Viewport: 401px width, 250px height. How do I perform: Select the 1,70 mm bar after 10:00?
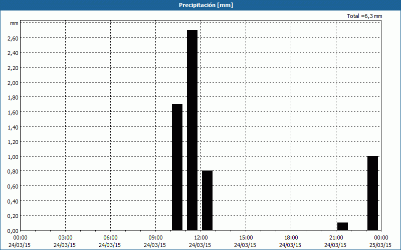pos(177,167)
